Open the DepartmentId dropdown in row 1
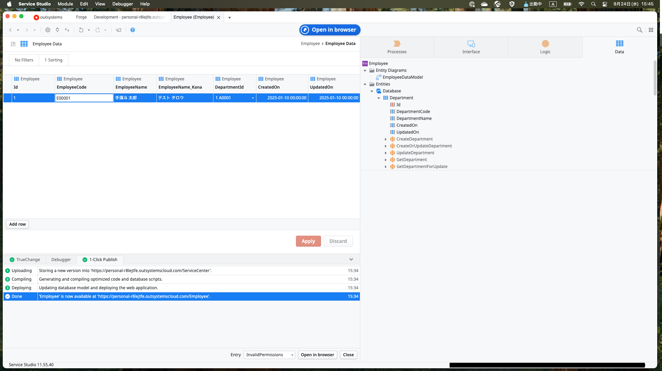This screenshot has width=662, height=371. (x=253, y=98)
